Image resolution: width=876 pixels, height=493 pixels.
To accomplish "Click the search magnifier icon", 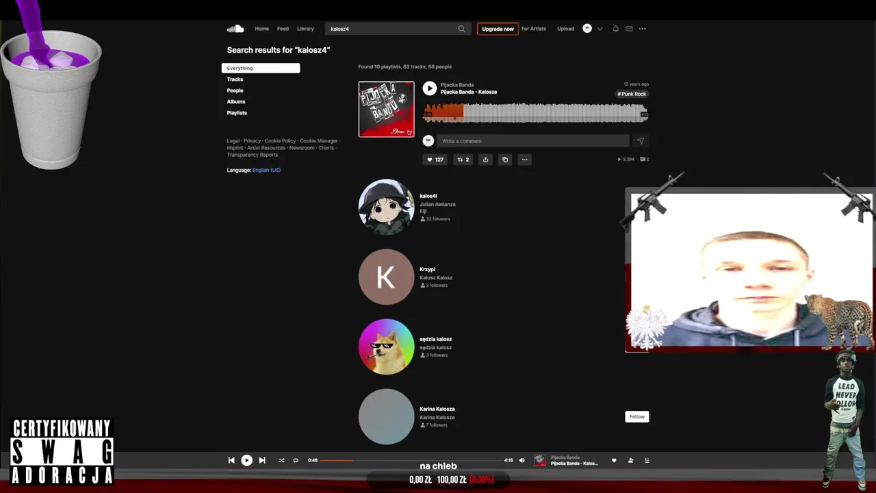I will coord(461,29).
